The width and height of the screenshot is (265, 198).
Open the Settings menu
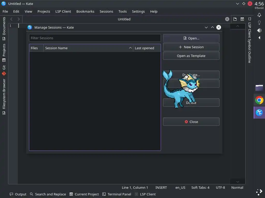[x=138, y=11]
